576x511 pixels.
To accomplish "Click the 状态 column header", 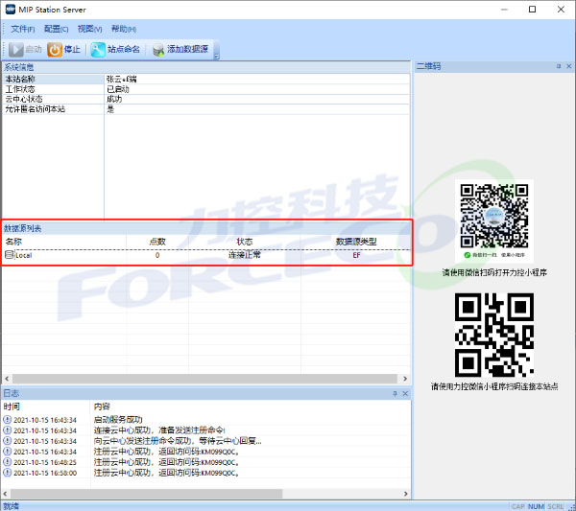I will coord(244,242).
